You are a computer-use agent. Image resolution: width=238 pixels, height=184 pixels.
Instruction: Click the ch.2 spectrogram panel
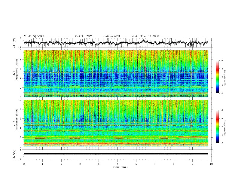(x=116, y=123)
